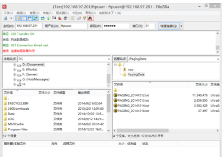The width and height of the screenshot is (223, 157).
Task: Select the local Data folder
Action: [x=11, y=114]
